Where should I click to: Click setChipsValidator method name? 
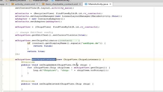point(45,41)
